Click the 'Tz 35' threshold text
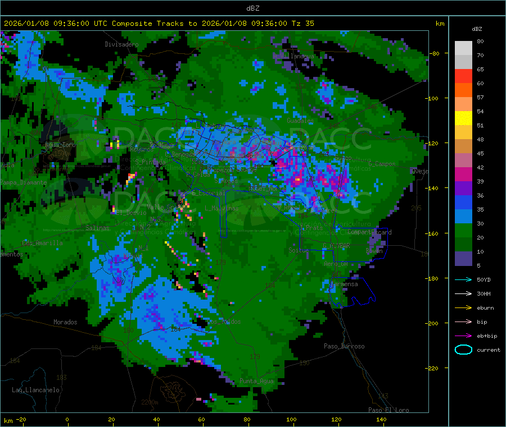Viewport: 506px width, 427px height. [x=302, y=24]
